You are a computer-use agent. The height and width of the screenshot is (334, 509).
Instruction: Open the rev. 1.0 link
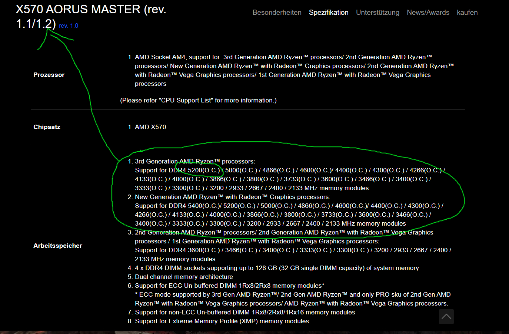(x=69, y=26)
